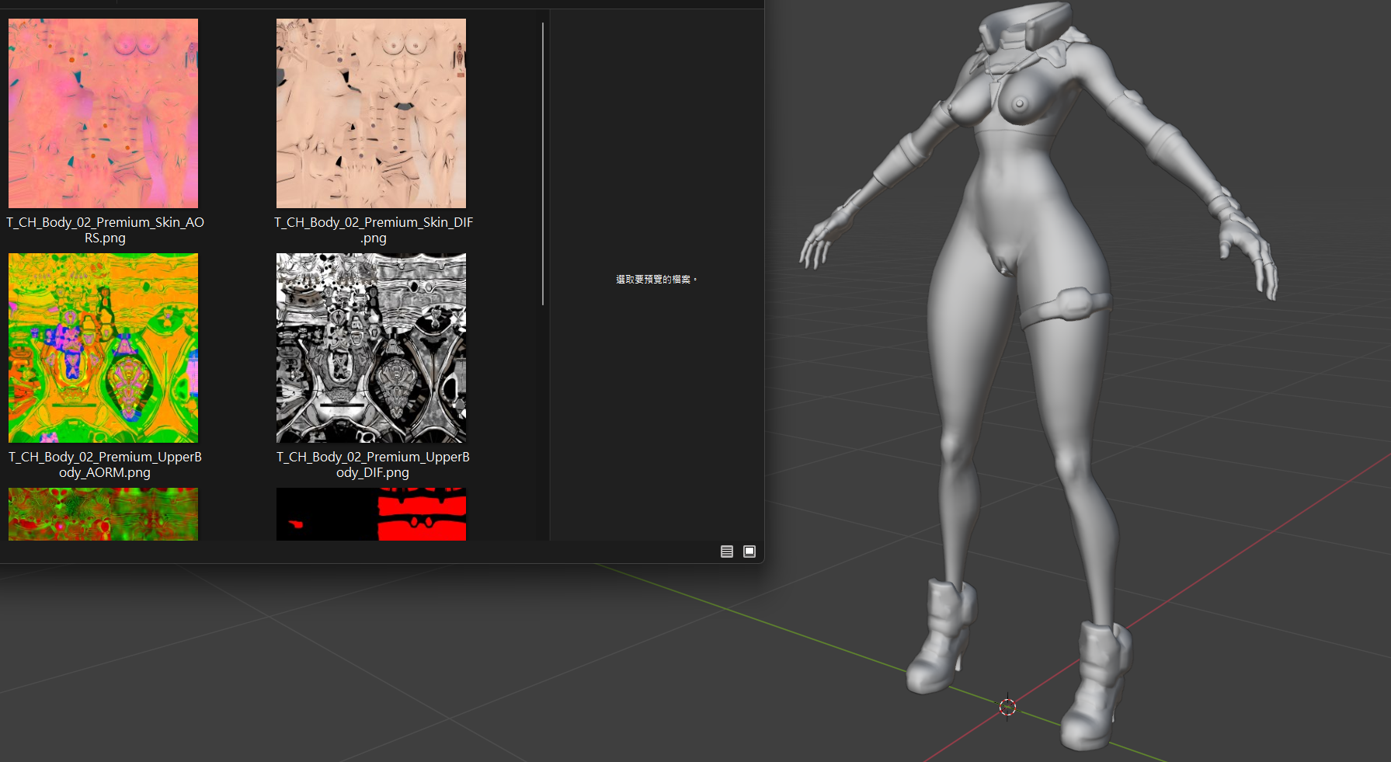Screen dimensions: 1391x762
Task: Select the T_CH_Body_02_Premium_UpperBody_AORM.png thumbnail
Action: 103,348
